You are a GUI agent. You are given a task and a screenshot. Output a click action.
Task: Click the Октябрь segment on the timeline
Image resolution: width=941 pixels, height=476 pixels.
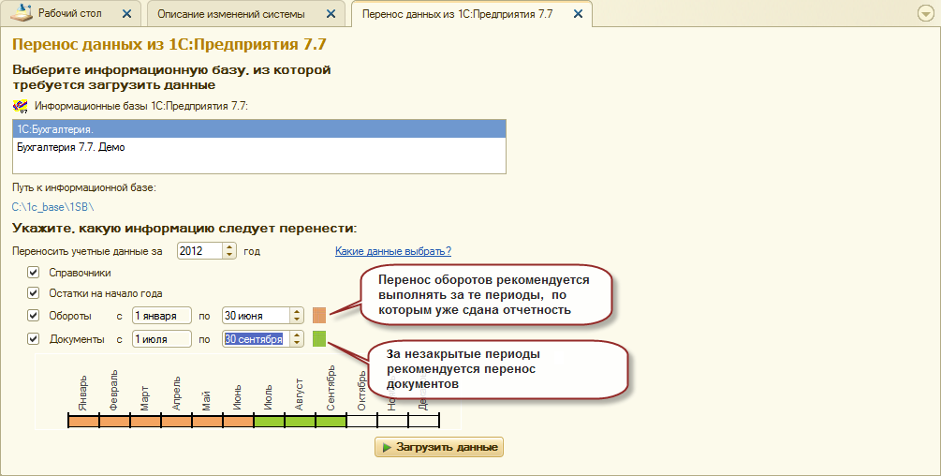coord(362,420)
